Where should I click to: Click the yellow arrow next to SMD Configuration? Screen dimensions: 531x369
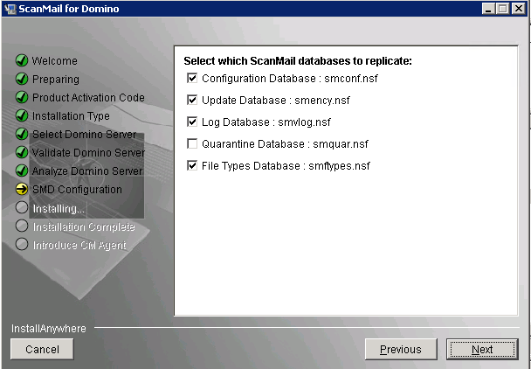coord(23,190)
